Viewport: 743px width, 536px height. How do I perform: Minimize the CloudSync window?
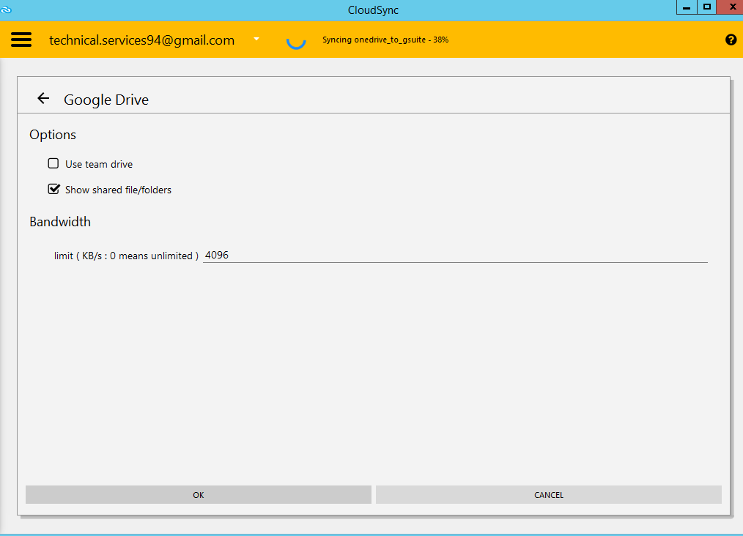click(686, 7)
